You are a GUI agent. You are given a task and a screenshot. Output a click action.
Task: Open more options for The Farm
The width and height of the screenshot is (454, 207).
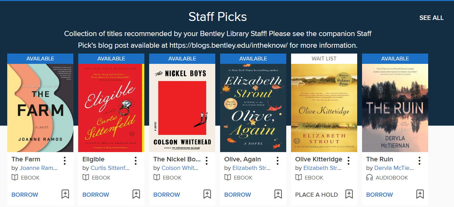[x=65, y=160]
